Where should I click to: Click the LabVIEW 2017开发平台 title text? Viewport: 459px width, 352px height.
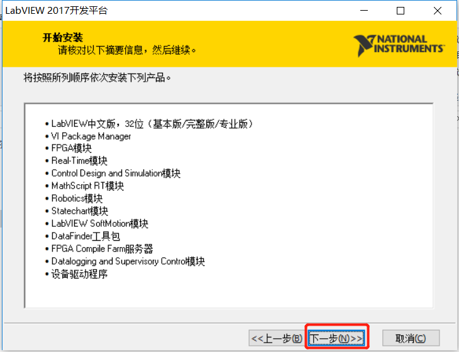pos(57,11)
